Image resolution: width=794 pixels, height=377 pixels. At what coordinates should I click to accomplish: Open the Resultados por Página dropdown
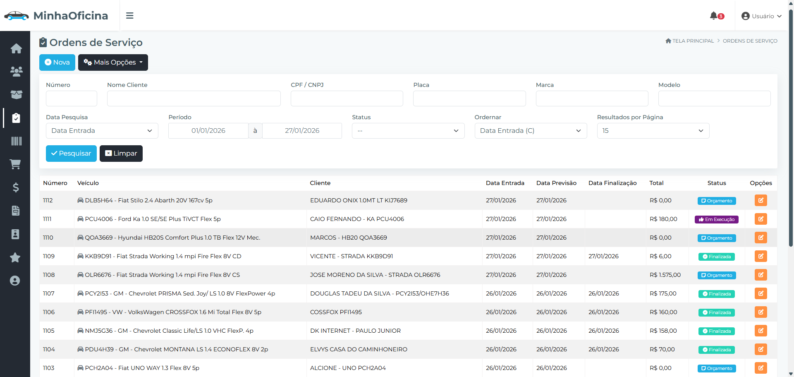click(653, 131)
